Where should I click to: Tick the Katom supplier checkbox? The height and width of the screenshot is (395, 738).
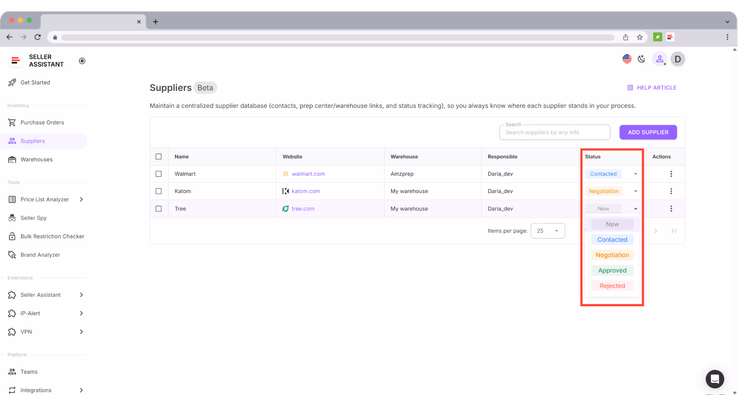(x=159, y=191)
